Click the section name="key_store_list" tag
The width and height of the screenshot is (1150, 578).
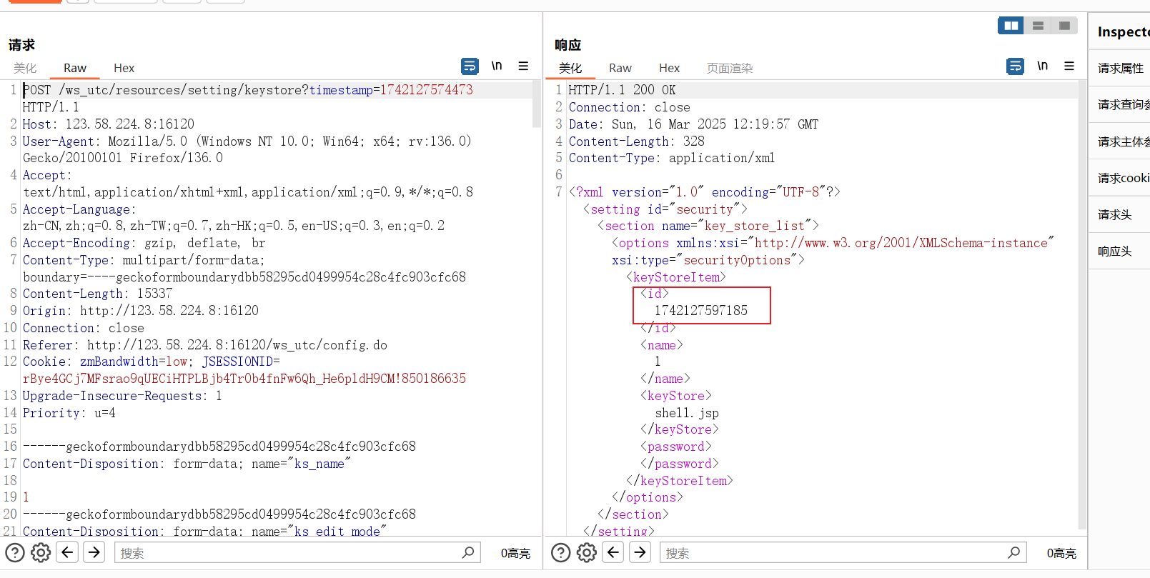tap(708, 226)
